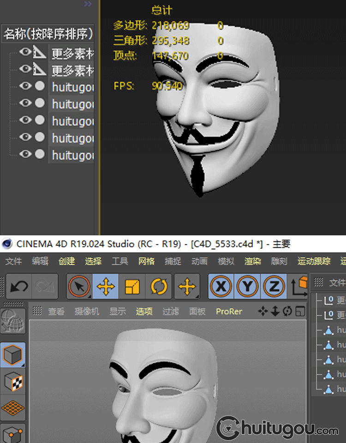Toggle eye on second huitugou row

pyautogui.click(x=25, y=102)
